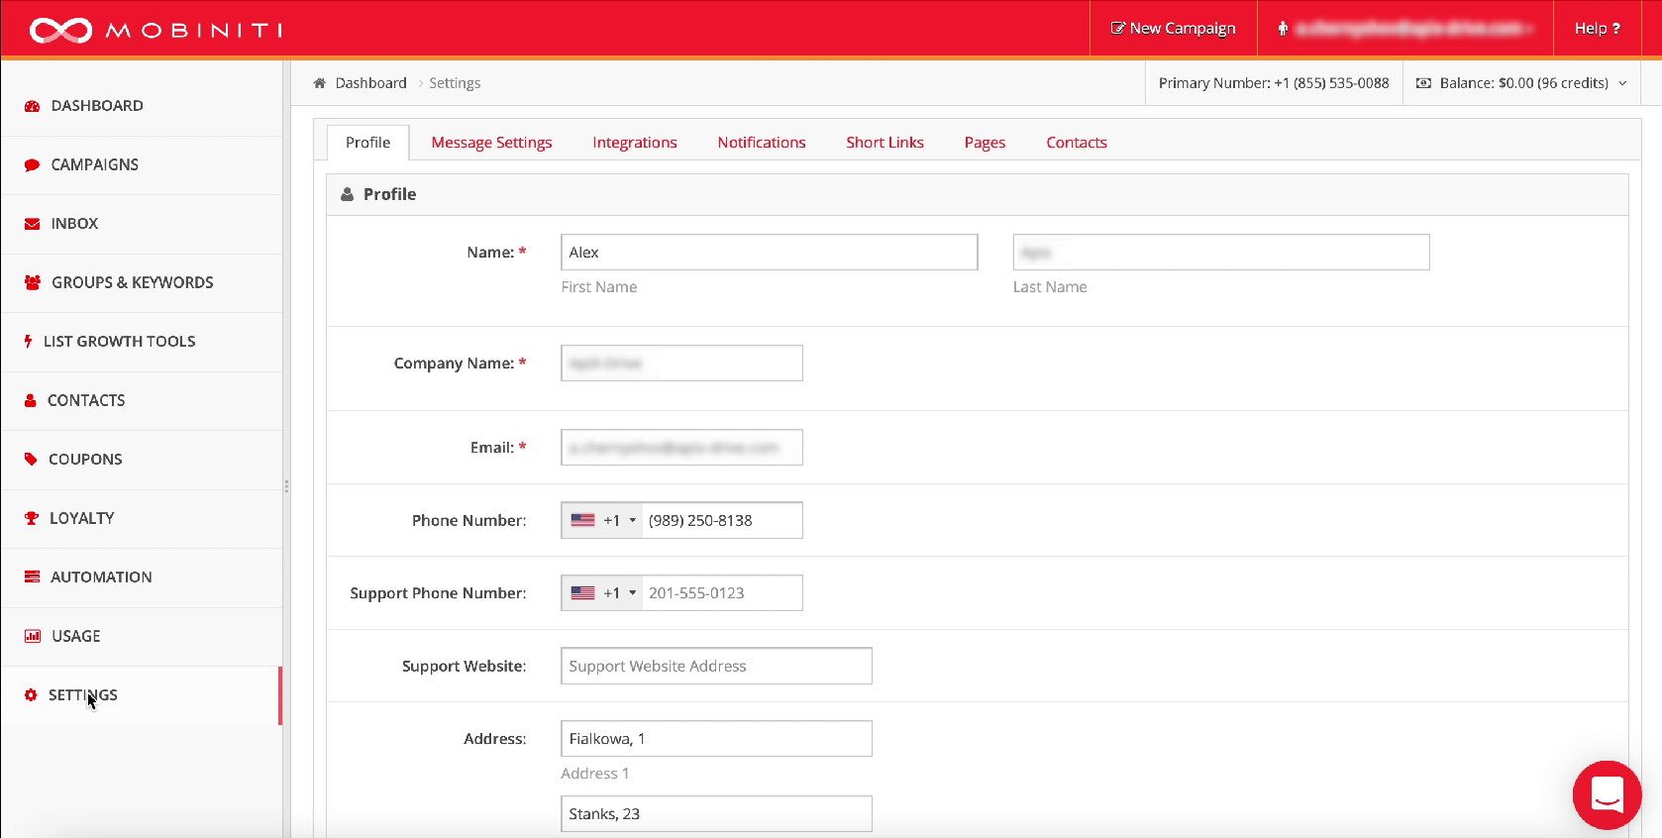This screenshot has height=838, width=1662.
Task: Click the Support Phone Number input field
Action: pyautogui.click(x=722, y=593)
